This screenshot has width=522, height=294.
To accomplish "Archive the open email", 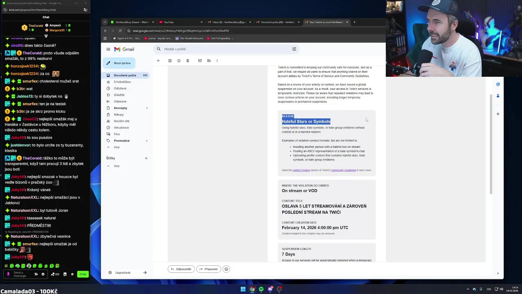I will click(x=170, y=60).
